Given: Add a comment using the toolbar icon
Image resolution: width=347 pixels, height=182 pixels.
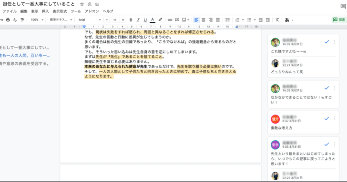Looking at the screenshot, I should pos(177,20).
